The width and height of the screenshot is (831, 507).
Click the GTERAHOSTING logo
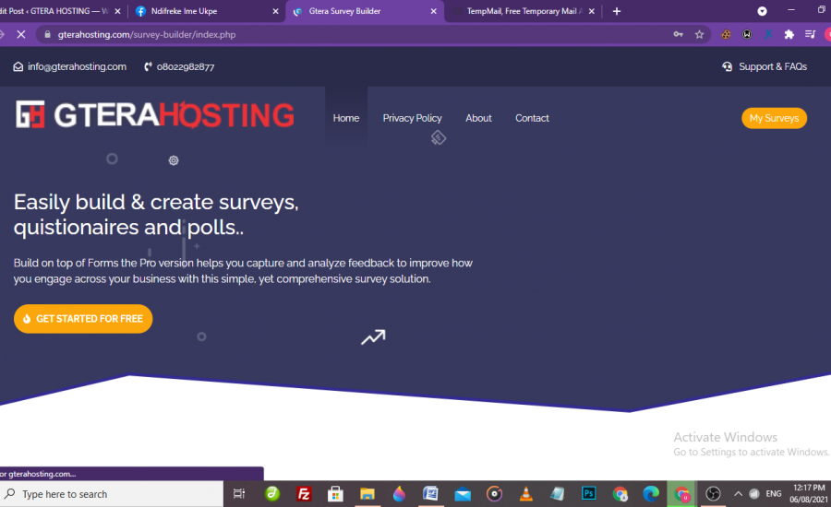[x=154, y=115]
